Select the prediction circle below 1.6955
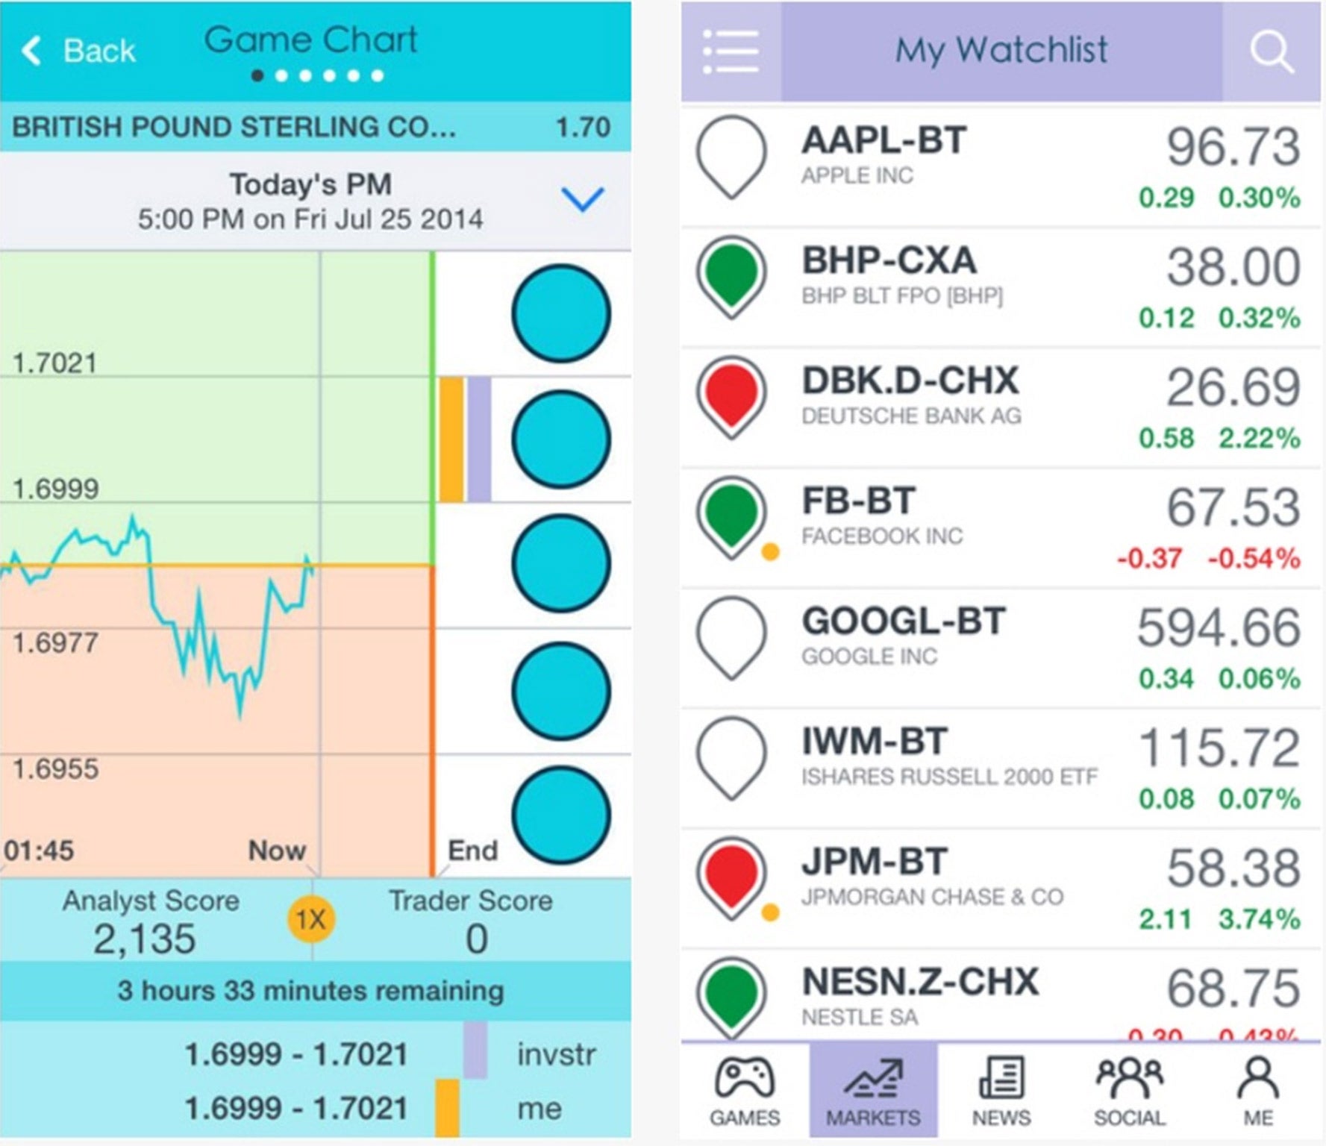This screenshot has width=1326, height=1146. (561, 815)
